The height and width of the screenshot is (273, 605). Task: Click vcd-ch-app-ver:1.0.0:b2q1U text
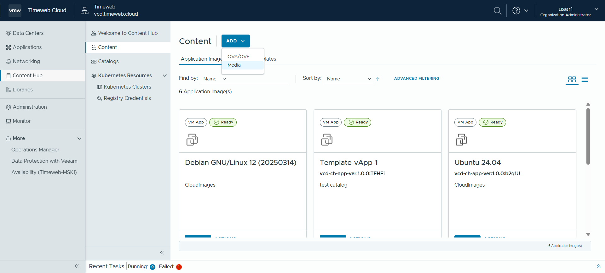(487, 174)
